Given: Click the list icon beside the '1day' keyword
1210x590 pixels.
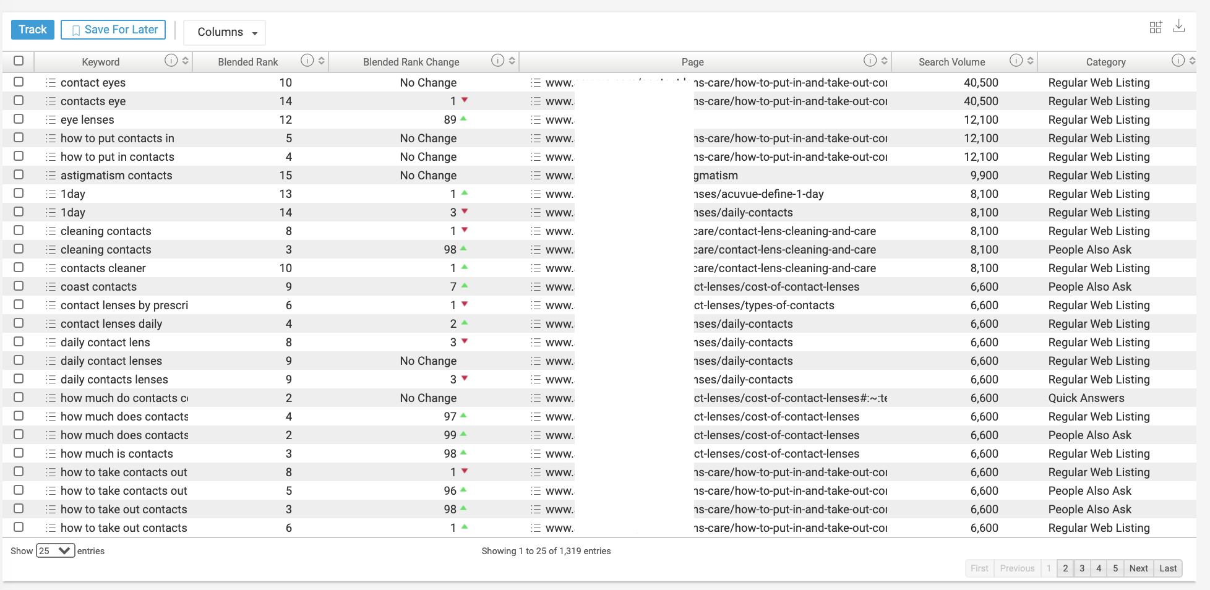Looking at the screenshot, I should pyautogui.click(x=50, y=194).
